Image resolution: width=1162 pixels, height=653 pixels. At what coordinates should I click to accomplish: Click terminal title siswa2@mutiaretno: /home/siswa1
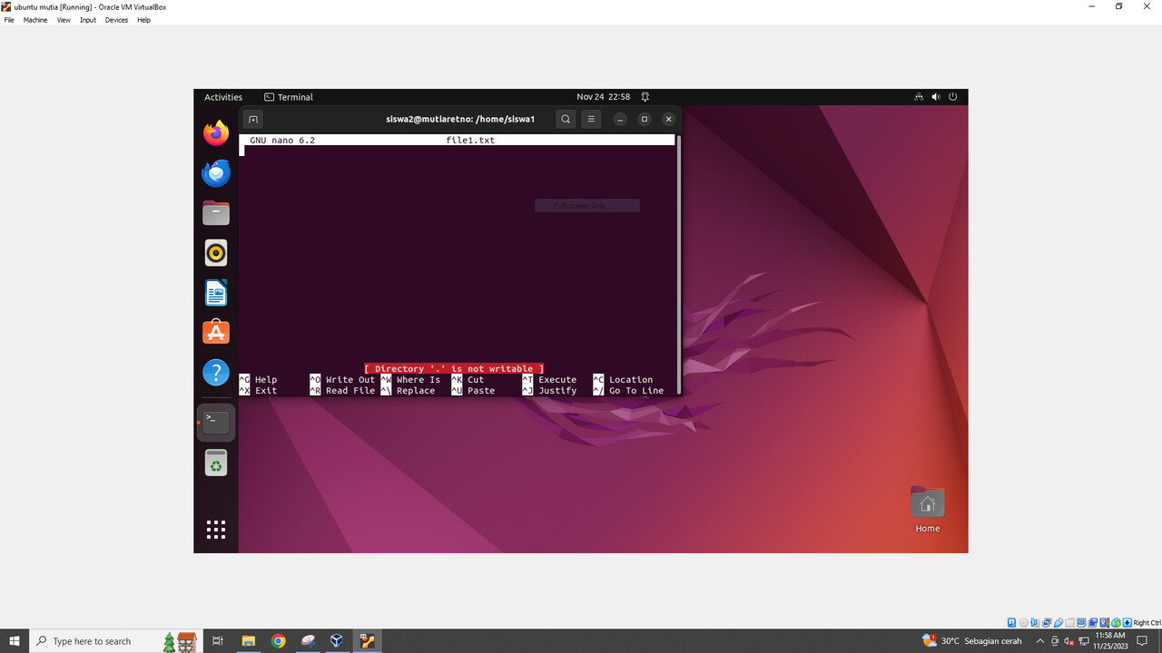(x=460, y=119)
